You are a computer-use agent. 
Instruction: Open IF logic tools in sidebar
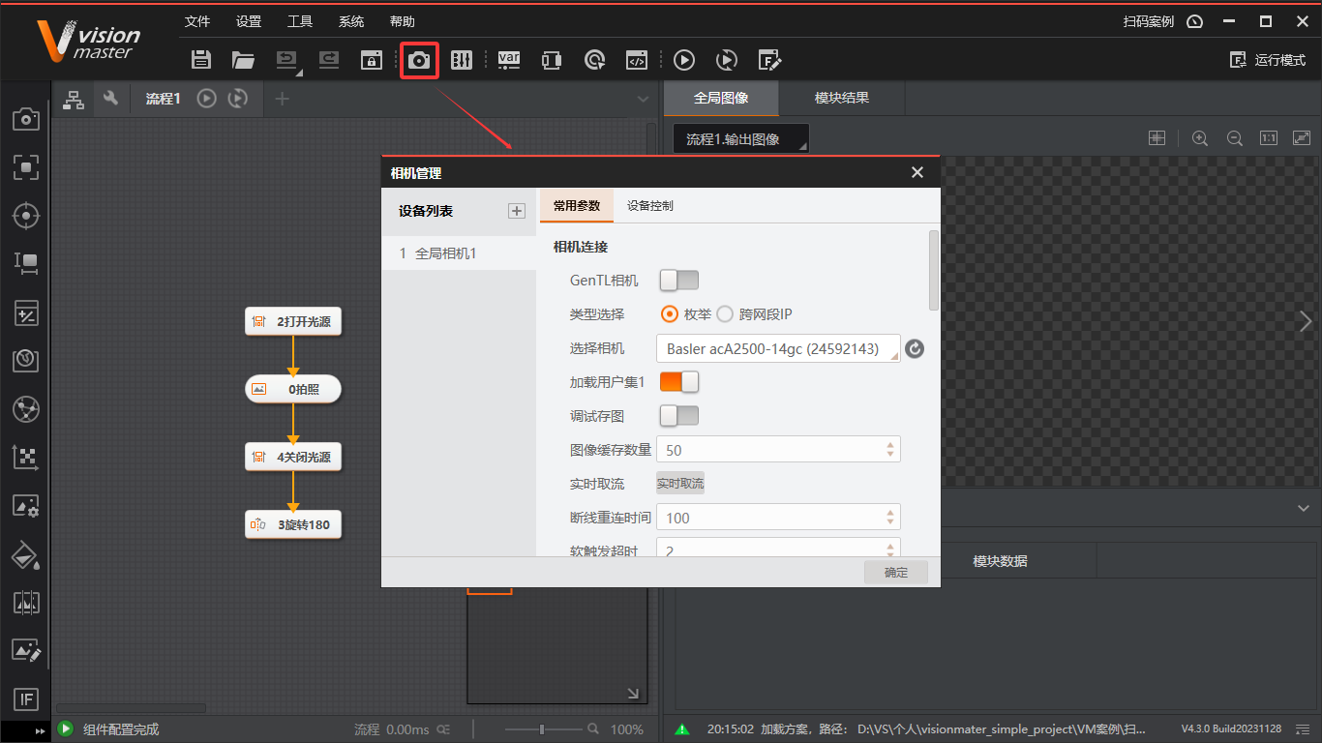point(26,699)
